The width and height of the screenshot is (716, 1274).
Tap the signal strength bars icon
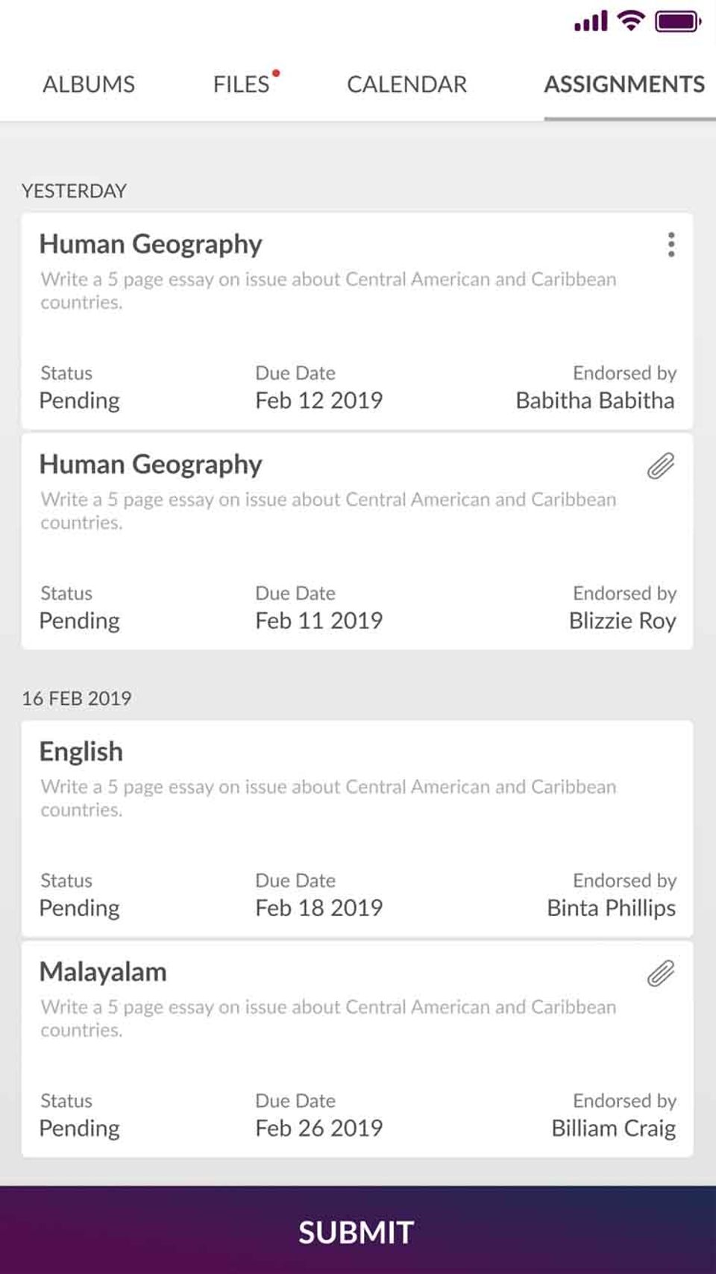(x=591, y=22)
